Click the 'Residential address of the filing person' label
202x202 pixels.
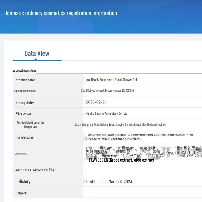(x=30, y=124)
